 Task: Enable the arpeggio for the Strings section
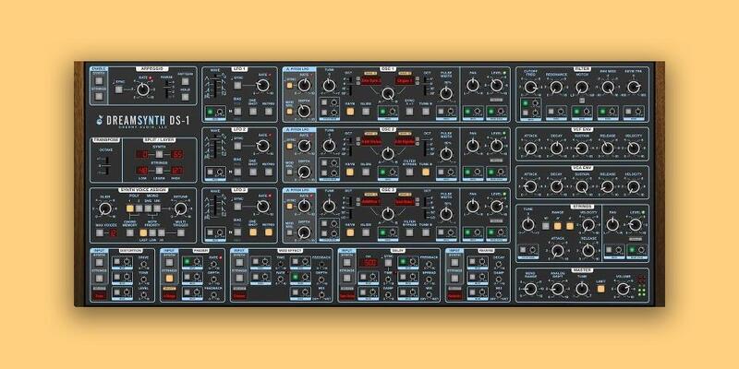pos(99,96)
